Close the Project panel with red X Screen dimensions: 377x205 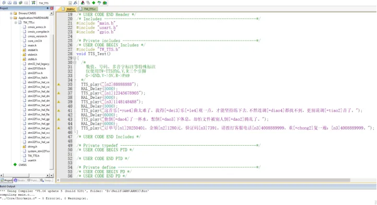[x=52, y=8]
